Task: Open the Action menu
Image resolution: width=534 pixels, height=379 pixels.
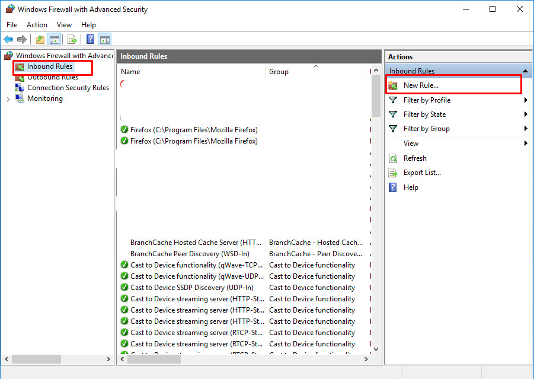Action: (37, 25)
